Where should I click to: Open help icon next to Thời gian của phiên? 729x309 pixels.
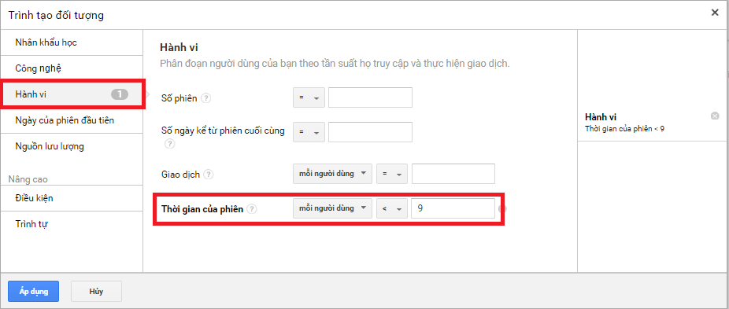pos(251,209)
